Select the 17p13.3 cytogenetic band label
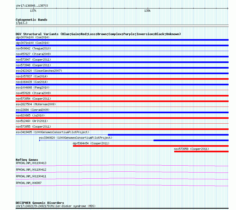236x210 pixels. coord(21,23)
